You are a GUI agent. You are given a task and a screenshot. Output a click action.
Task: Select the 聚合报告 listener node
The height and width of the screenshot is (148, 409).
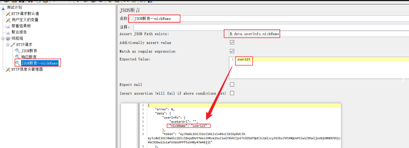[x=19, y=32]
